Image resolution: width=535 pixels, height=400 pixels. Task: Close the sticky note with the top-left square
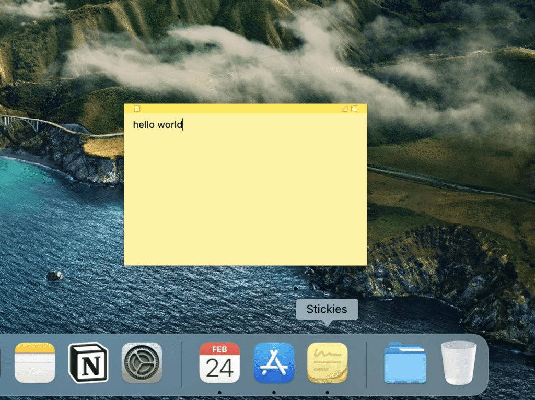pos(137,109)
